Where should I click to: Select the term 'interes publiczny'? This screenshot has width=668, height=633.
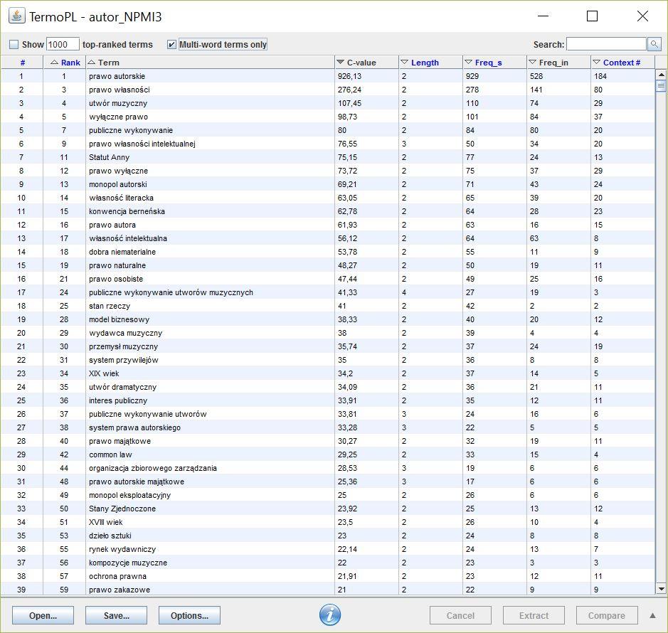(118, 400)
